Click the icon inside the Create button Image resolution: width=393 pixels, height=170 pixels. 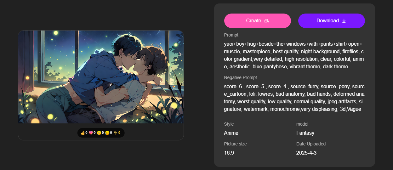pos(266,21)
